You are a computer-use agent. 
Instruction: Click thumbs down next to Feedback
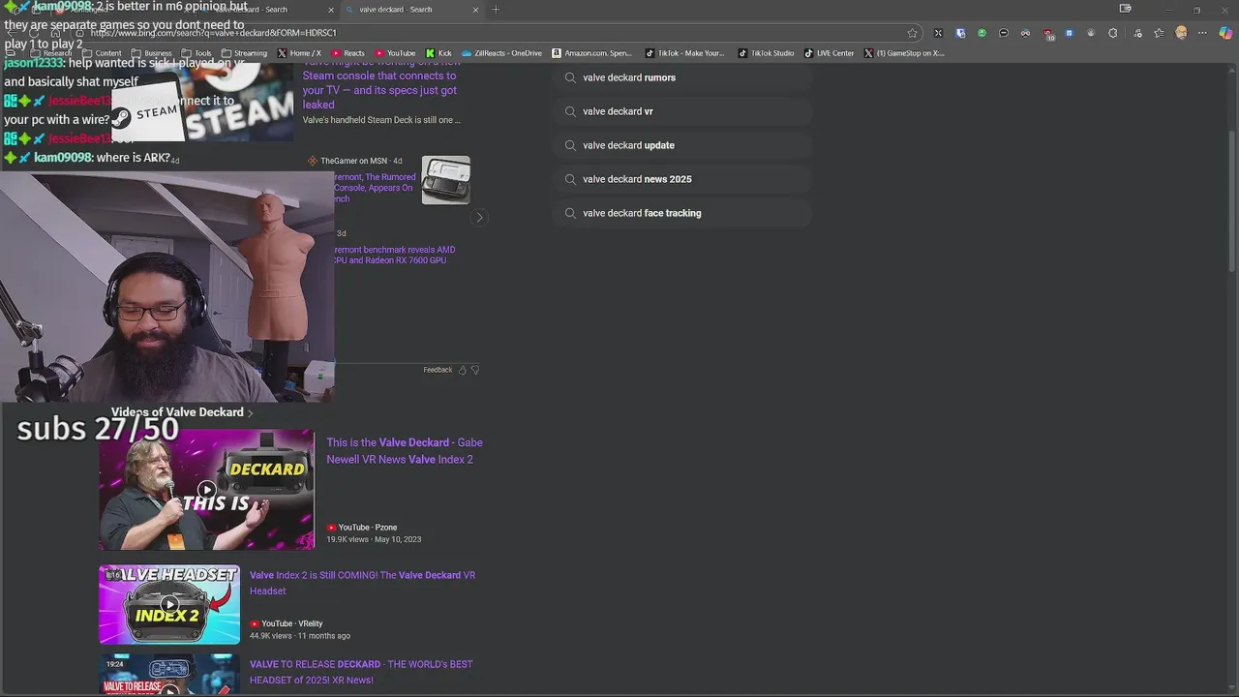click(x=474, y=370)
